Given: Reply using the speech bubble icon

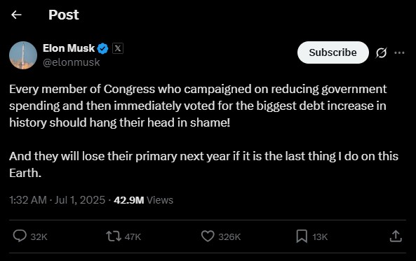Looking at the screenshot, I should tap(20, 236).
